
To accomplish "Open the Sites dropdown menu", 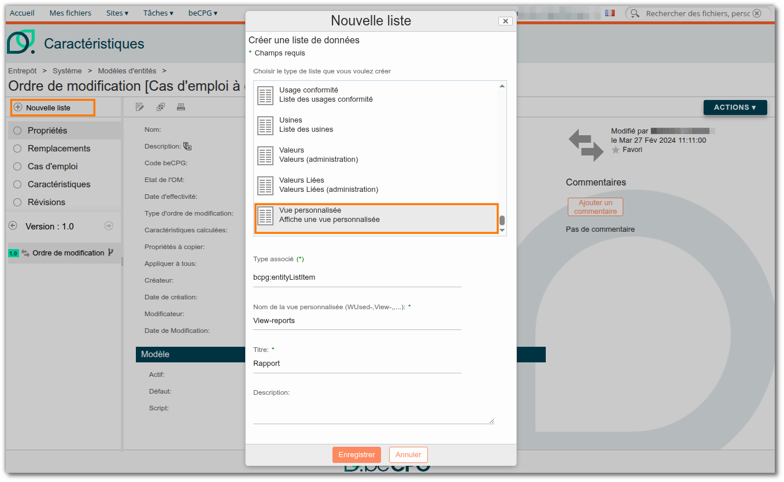I will [x=117, y=13].
